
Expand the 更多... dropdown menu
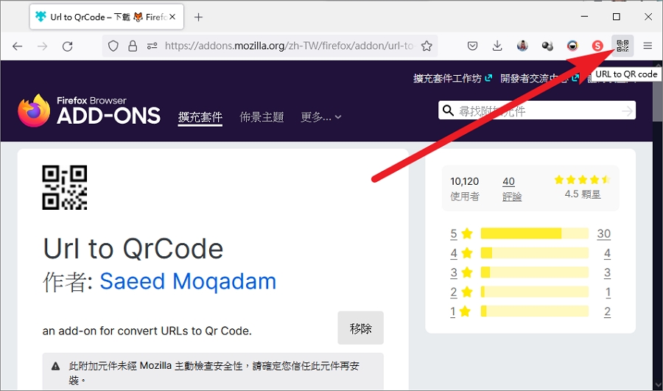click(321, 117)
